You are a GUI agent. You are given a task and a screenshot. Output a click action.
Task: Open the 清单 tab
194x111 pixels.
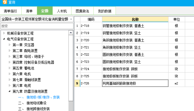(x=29, y=11)
